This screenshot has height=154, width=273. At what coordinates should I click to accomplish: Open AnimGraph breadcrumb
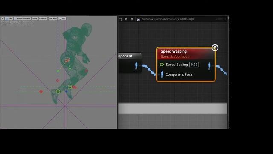(187, 19)
